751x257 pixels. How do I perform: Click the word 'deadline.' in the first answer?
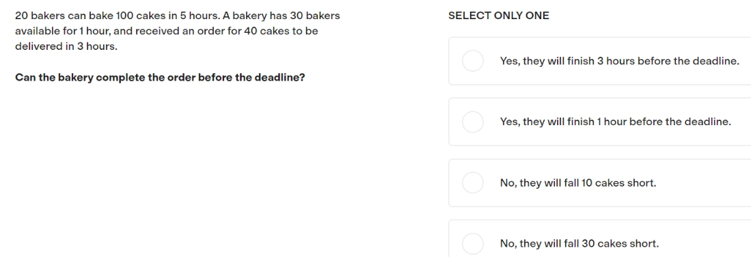point(716,61)
